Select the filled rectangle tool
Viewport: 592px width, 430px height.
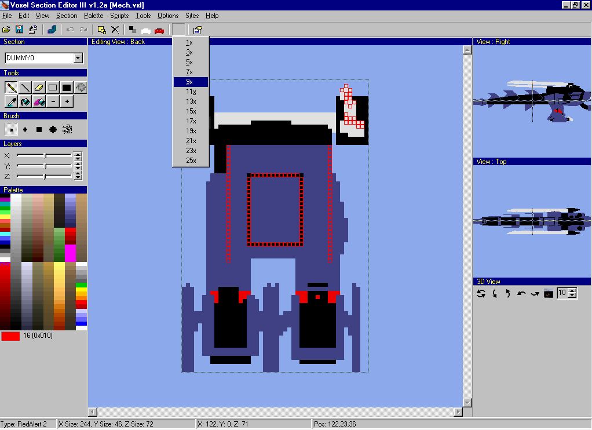click(x=67, y=88)
